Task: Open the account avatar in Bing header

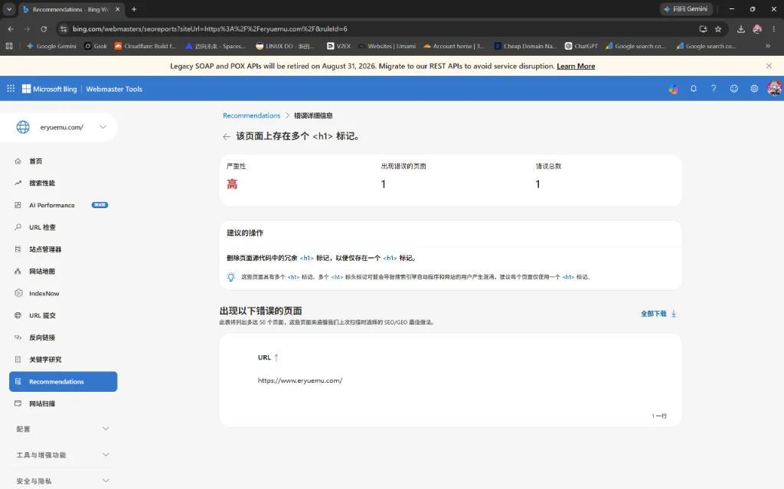Action: 775,89
